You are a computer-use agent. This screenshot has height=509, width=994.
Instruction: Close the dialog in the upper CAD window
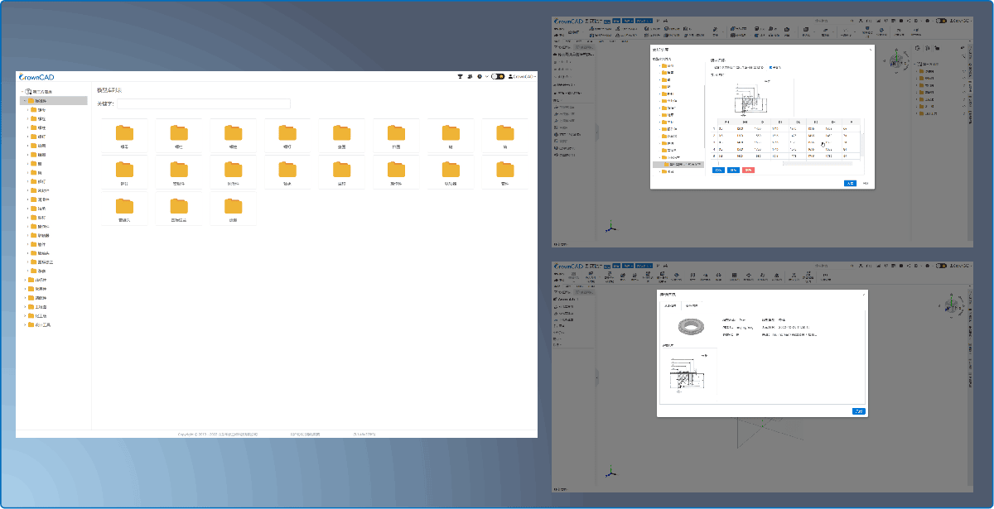[869, 50]
